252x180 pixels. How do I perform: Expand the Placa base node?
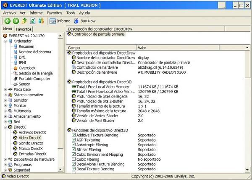pyautogui.click(x=5, y=89)
